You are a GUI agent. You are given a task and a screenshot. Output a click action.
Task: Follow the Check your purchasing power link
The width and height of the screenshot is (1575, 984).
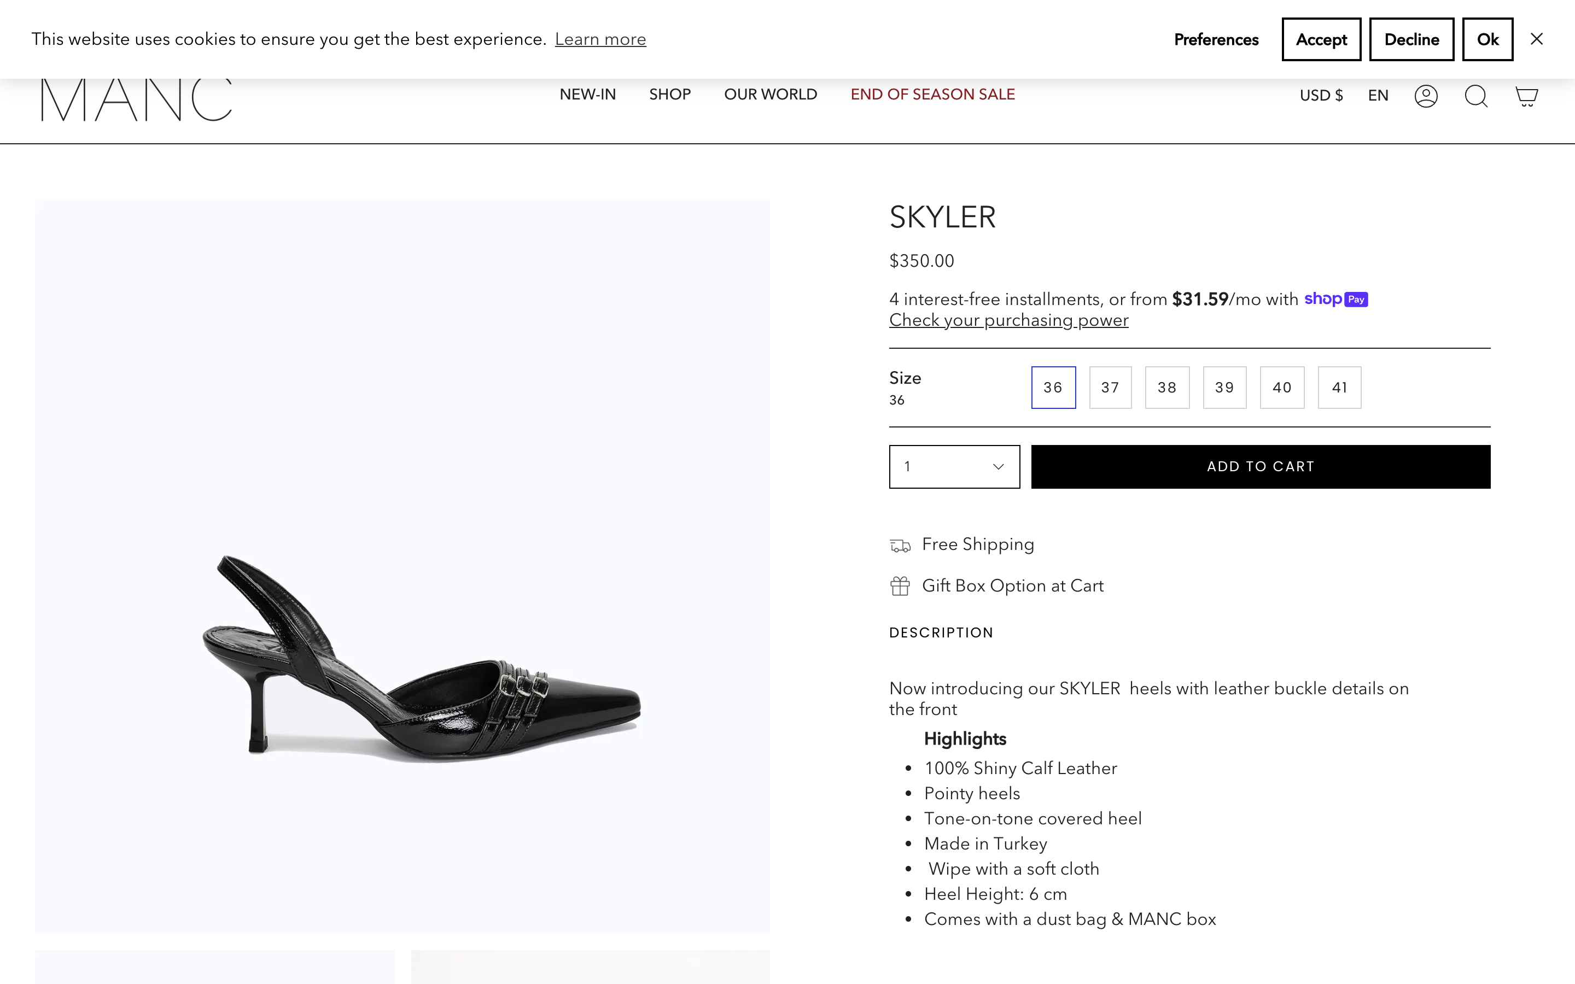[1008, 320]
